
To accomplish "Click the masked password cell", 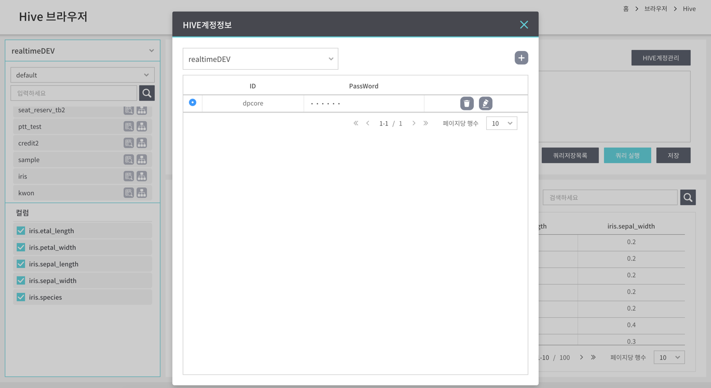I will point(364,103).
